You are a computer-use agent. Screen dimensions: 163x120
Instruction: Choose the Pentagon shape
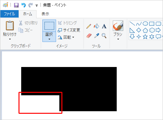(x=145, y=30)
